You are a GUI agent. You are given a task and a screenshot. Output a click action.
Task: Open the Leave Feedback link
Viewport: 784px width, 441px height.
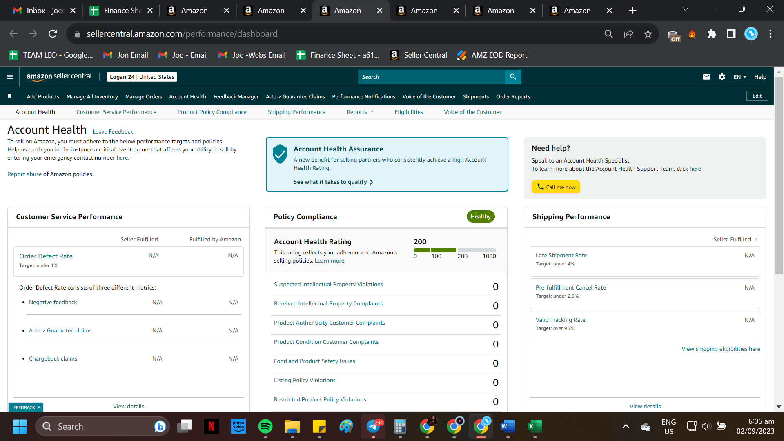[x=113, y=131]
